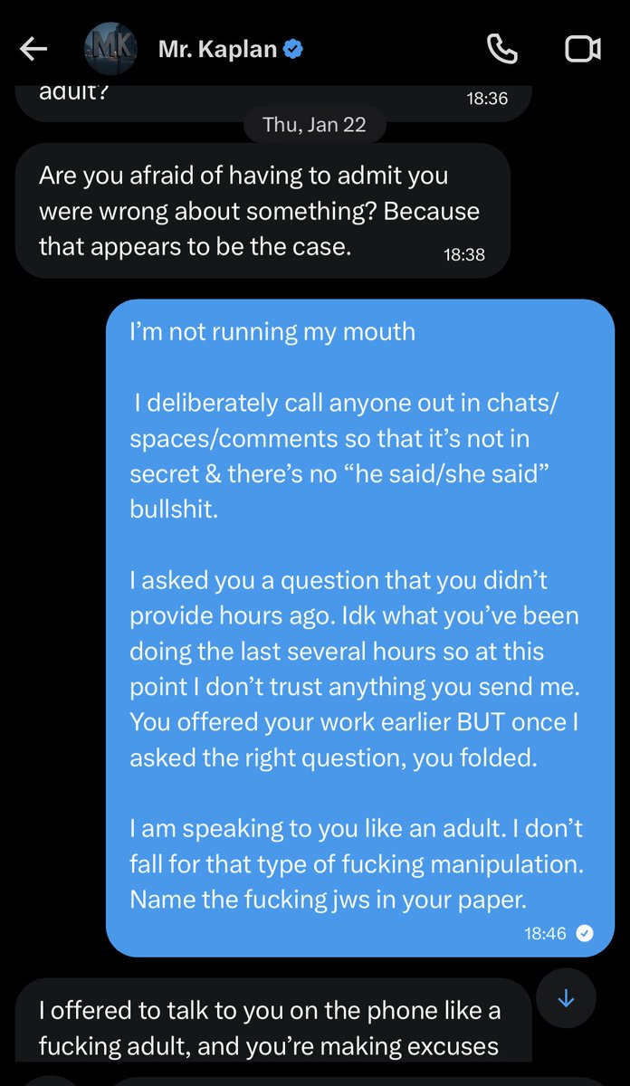
Task: Jump to latest with the down-arrow button
Action: pyautogui.click(x=566, y=999)
